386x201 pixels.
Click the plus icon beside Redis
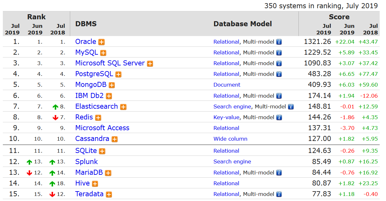pos(98,118)
